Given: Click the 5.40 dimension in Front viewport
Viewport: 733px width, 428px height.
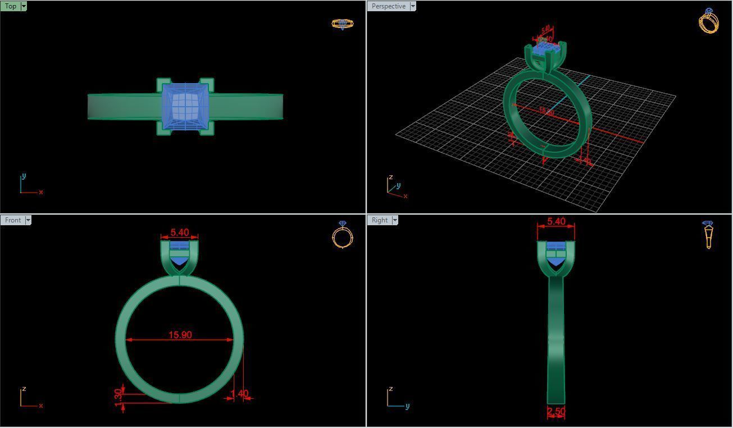Looking at the screenshot, I should tap(180, 232).
